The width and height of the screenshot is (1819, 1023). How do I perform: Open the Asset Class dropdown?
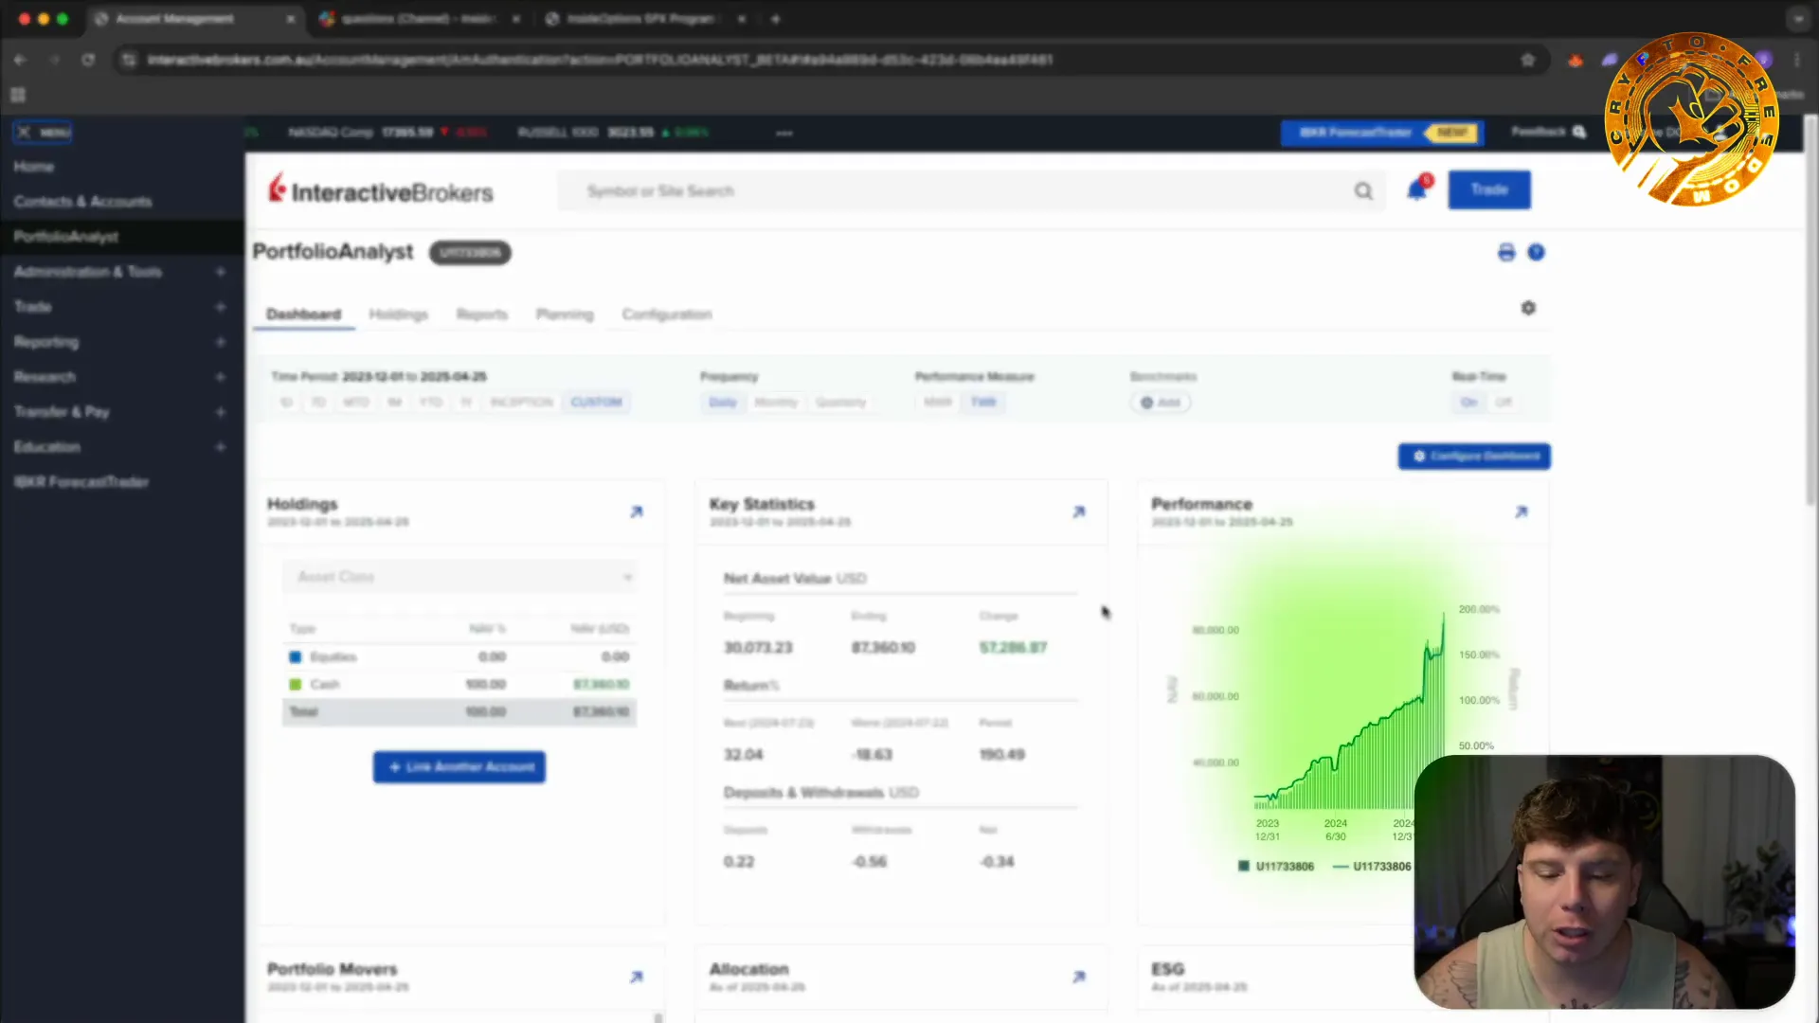click(460, 577)
